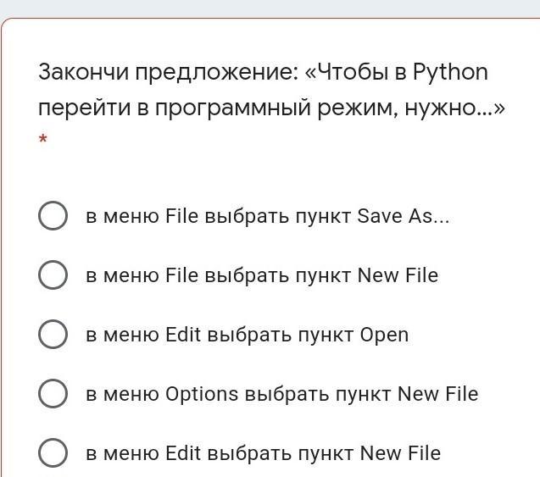Click the gray background above the question card
This screenshot has height=477, width=540.
pyautogui.click(x=270, y=8)
